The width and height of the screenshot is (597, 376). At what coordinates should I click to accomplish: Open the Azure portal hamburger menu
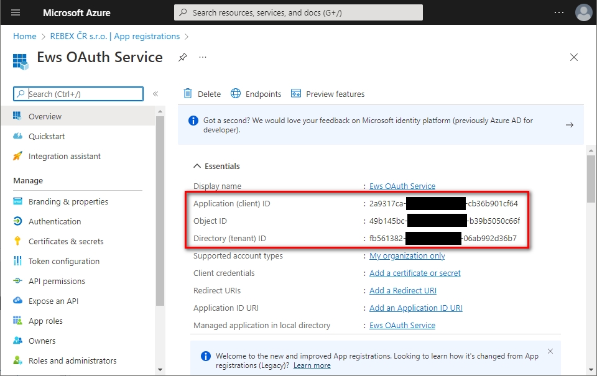click(x=16, y=12)
